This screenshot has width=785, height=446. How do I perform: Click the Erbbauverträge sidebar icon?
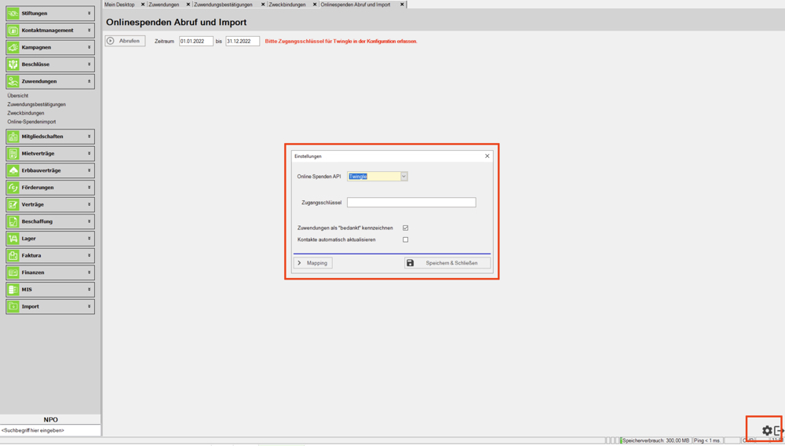pyautogui.click(x=13, y=170)
